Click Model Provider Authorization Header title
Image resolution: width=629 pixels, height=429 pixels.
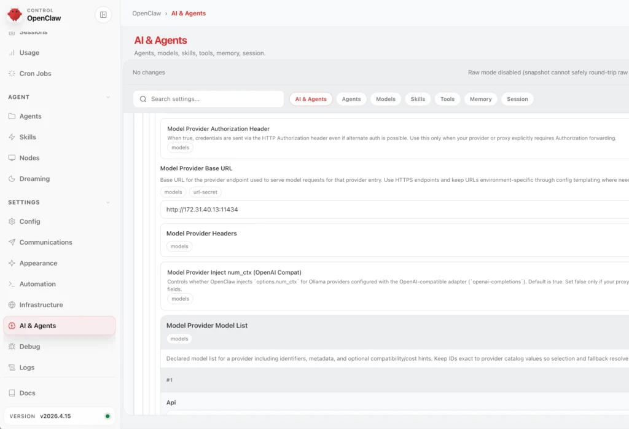(x=218, y=129)
